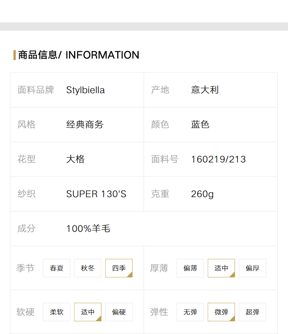Viewport: 288px width, 334px height.
Task: Select 柔软 softness option
Action: click(x=56, y=312)
